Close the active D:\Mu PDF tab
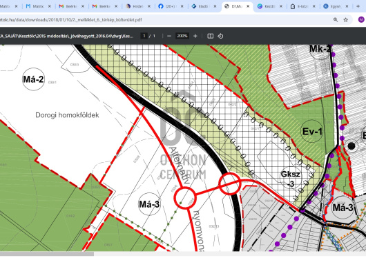 (x=248, y=6)
